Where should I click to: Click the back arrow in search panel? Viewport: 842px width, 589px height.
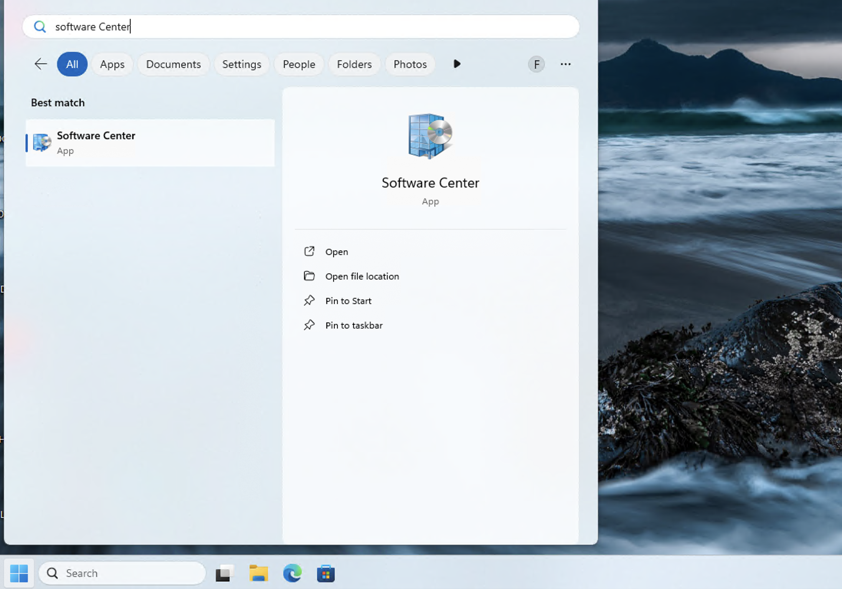(41, 64)
